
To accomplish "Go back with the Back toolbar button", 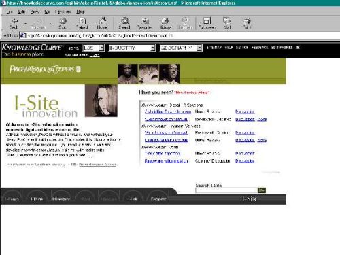I will (14, 24).
